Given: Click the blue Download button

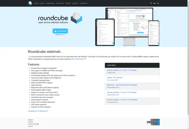Looking at the screenshot, I should pyautogui.click(x=60, y=31).
